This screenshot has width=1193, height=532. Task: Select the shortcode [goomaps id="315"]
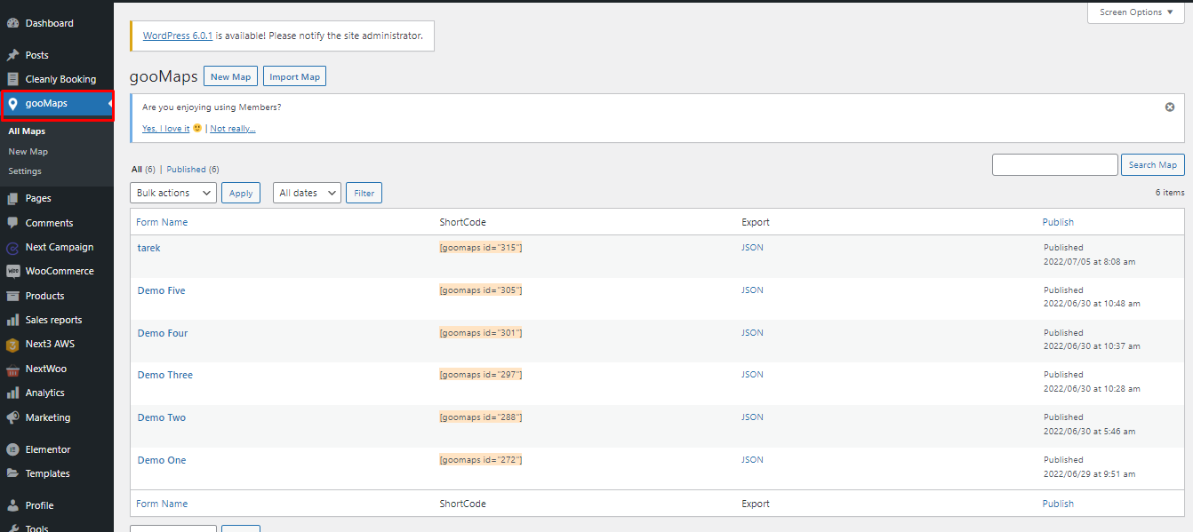coord(481,248)
